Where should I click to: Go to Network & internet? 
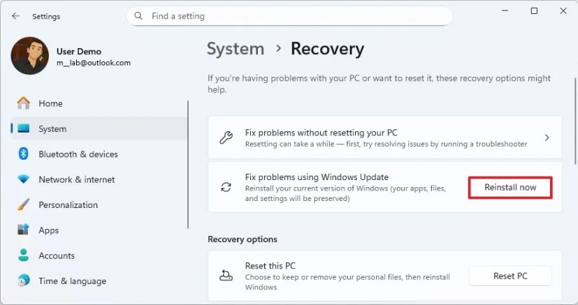[x=99, y=179]
